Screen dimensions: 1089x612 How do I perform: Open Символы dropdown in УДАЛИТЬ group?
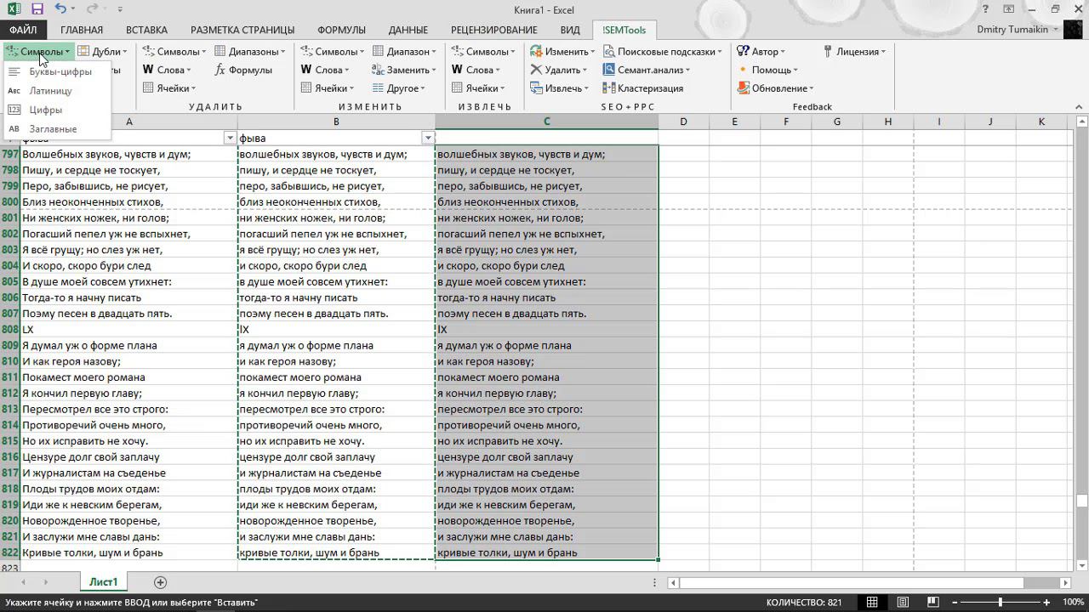pyautogui.click(x=174, y=52)
